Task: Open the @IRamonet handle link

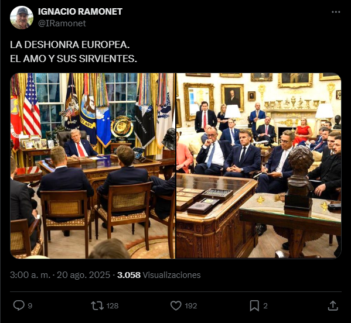Action: [62, 23]
